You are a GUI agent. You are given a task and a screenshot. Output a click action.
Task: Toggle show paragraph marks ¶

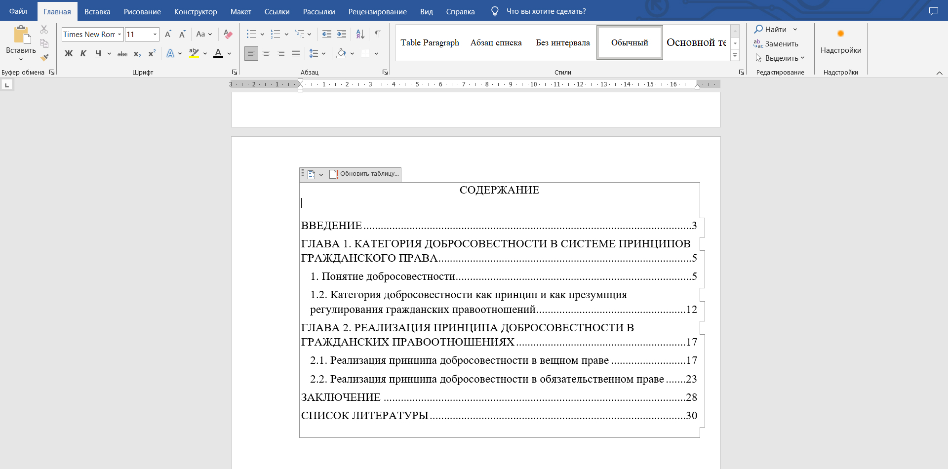click(x=378, y=34)
